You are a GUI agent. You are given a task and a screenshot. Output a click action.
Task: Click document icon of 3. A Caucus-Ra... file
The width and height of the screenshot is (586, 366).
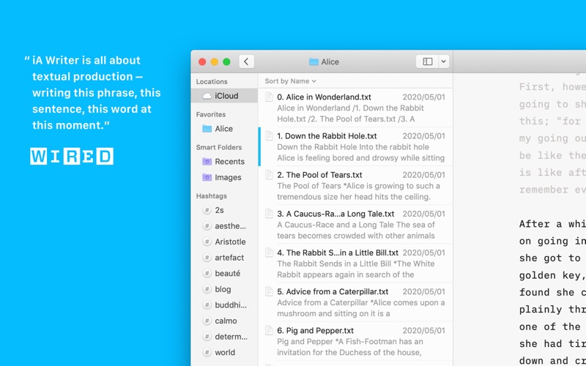point(269,213)
